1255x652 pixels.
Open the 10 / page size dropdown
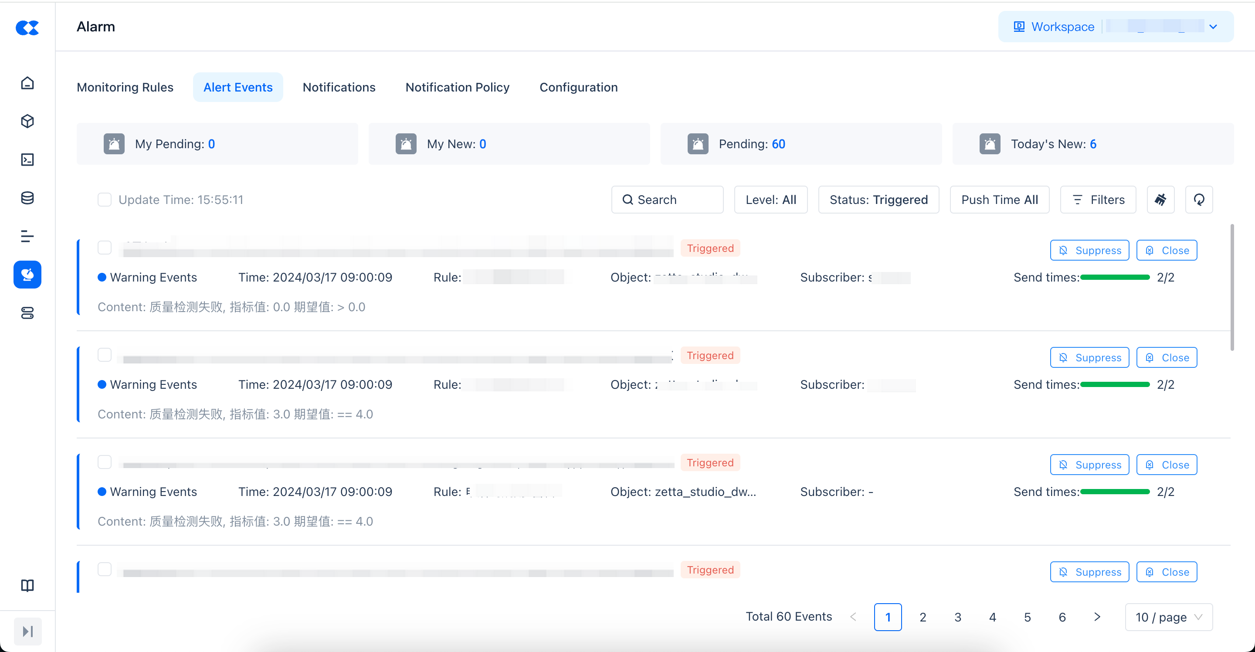1168,617
